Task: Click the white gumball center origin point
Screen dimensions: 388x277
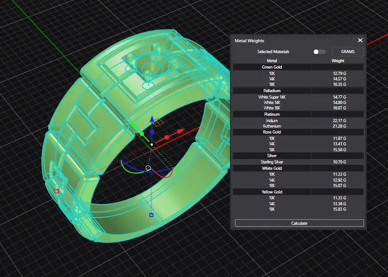Action: coord(152,144)
